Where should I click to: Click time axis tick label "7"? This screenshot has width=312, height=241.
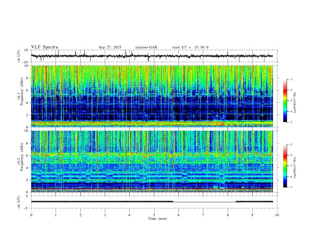coord(203,215)
